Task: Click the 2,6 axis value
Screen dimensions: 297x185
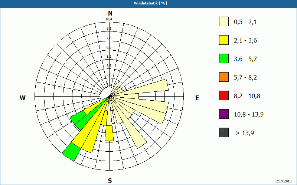Action: click(x=109, y=75)
